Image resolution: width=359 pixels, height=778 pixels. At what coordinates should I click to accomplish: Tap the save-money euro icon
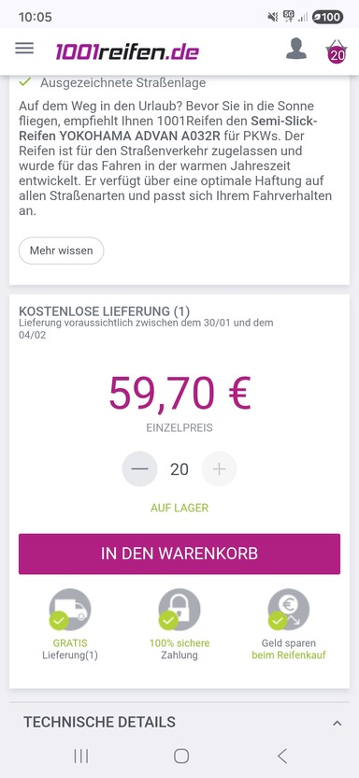(x=289, y=610)
